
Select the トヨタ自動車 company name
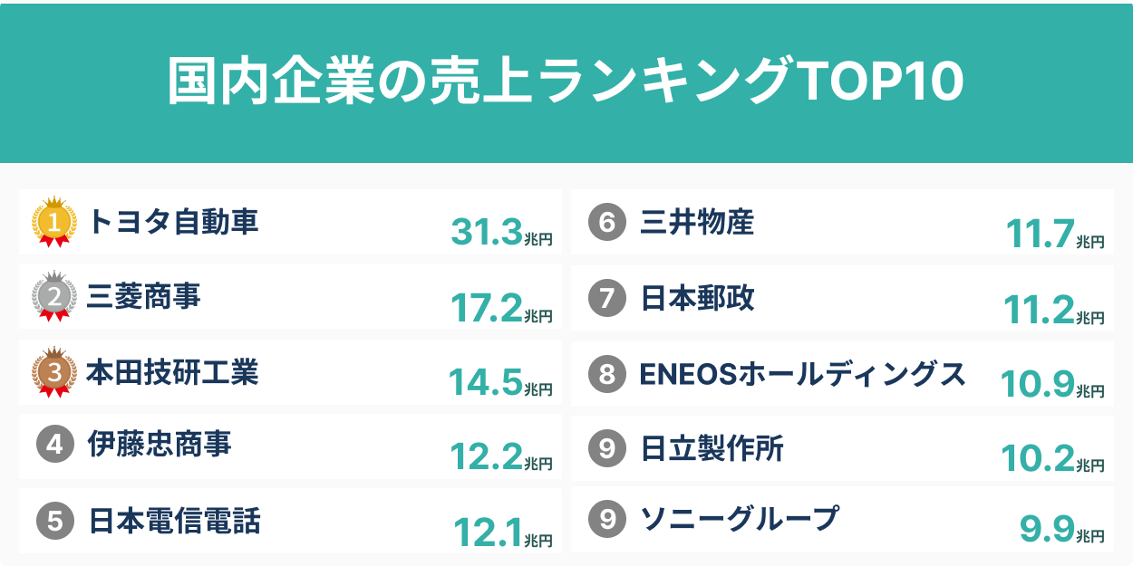click(x=173, y=222)
